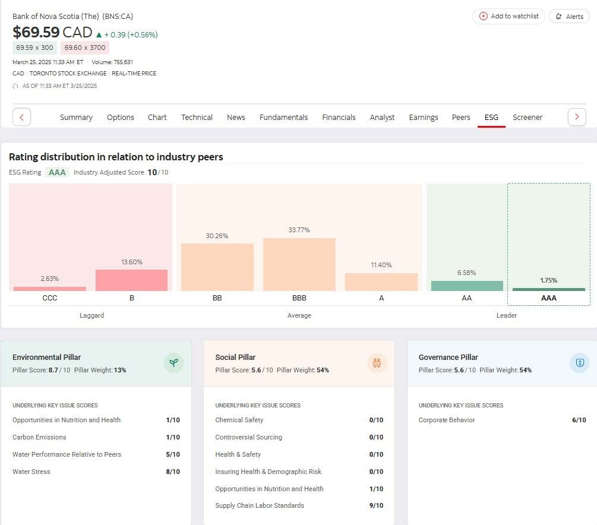Click the Environmental Pillar heading
The width and height of the screenshot is (597, 525).
tap(46, 357)
